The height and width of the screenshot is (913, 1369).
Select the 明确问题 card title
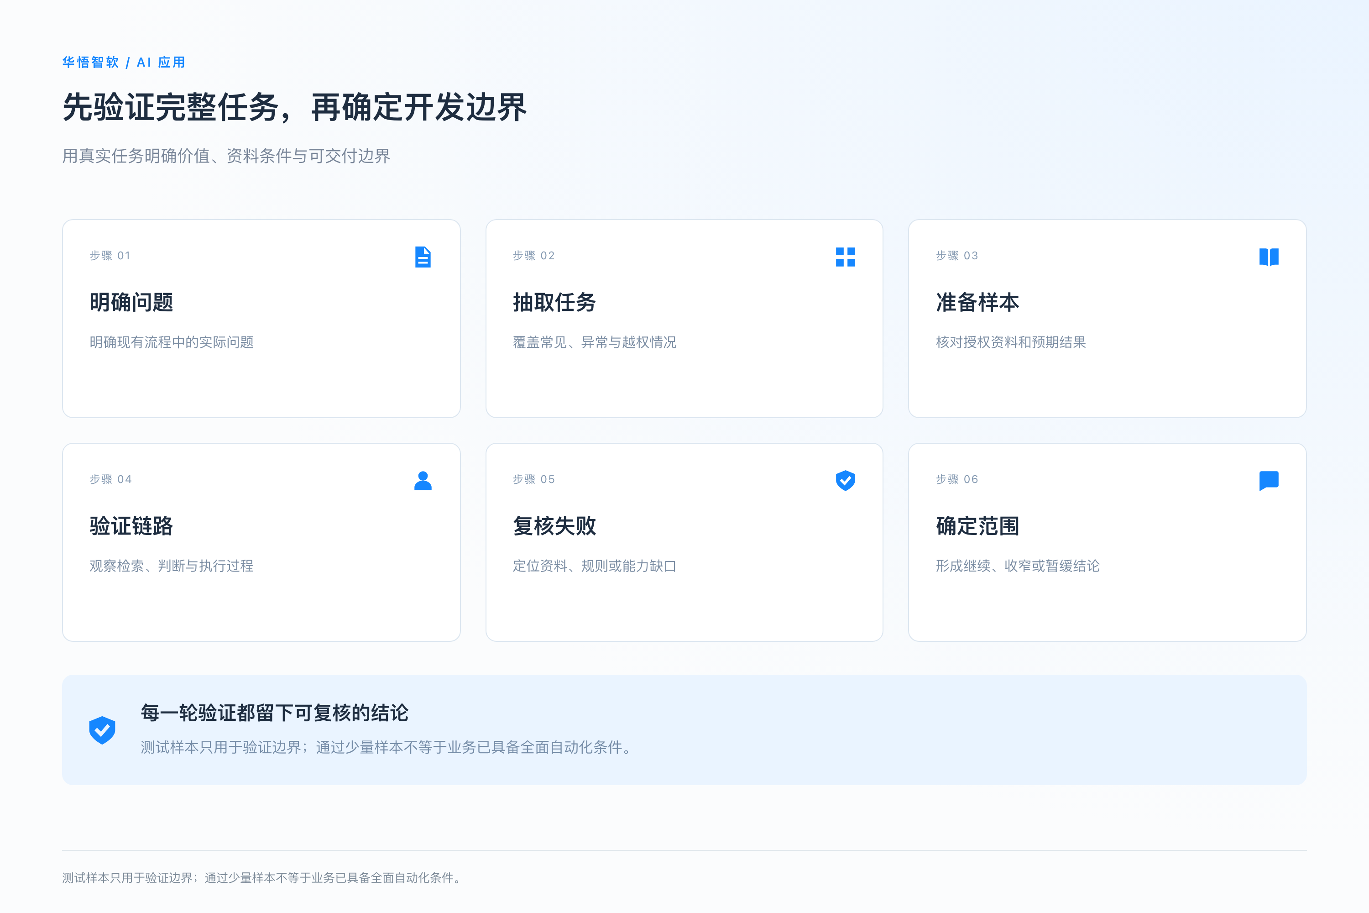coord(131,302)
